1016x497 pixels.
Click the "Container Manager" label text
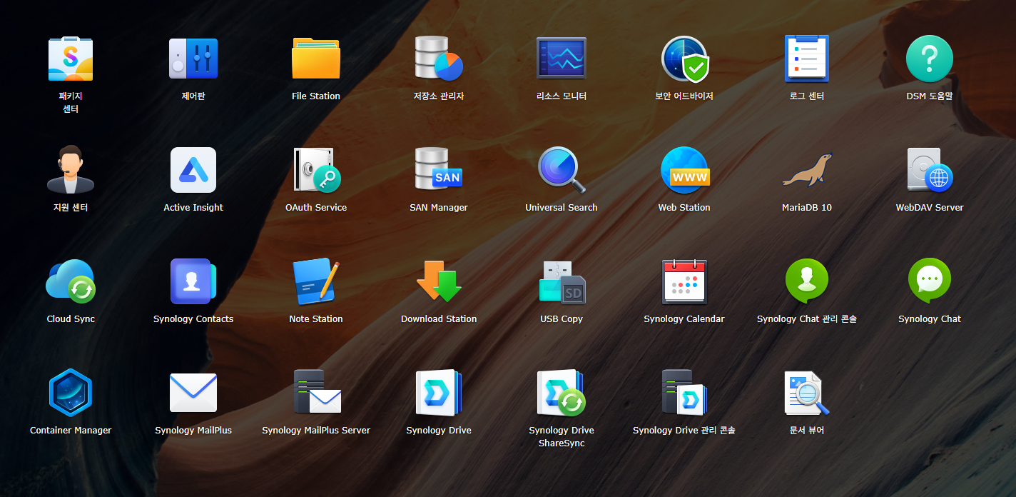[x=71, y=431]
